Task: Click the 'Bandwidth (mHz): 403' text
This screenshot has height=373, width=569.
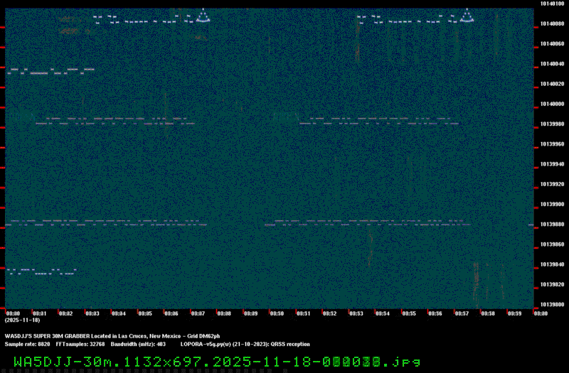Action: (138, 345)
